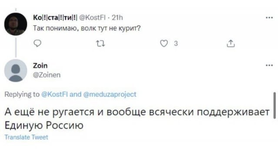Screen dimensions: 278x159
Task: Open the KostFl profile avatar
Action: pyautogui.click(x=16, y=24)
